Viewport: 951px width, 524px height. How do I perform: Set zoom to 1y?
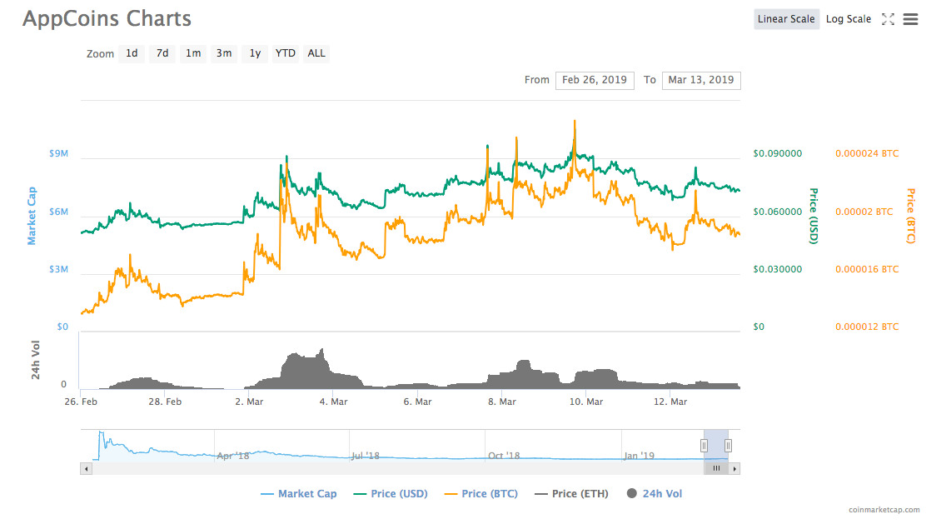(255, 53)
